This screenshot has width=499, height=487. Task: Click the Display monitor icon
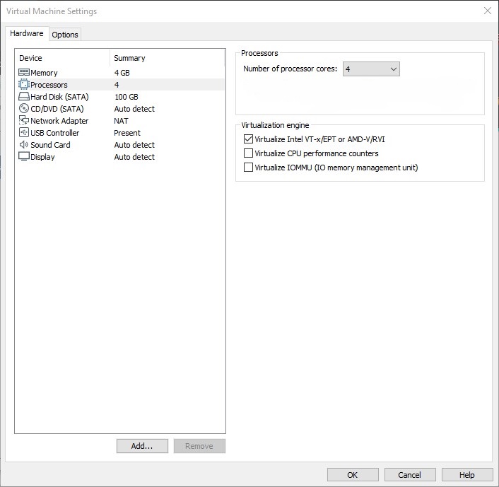[23, 157]
